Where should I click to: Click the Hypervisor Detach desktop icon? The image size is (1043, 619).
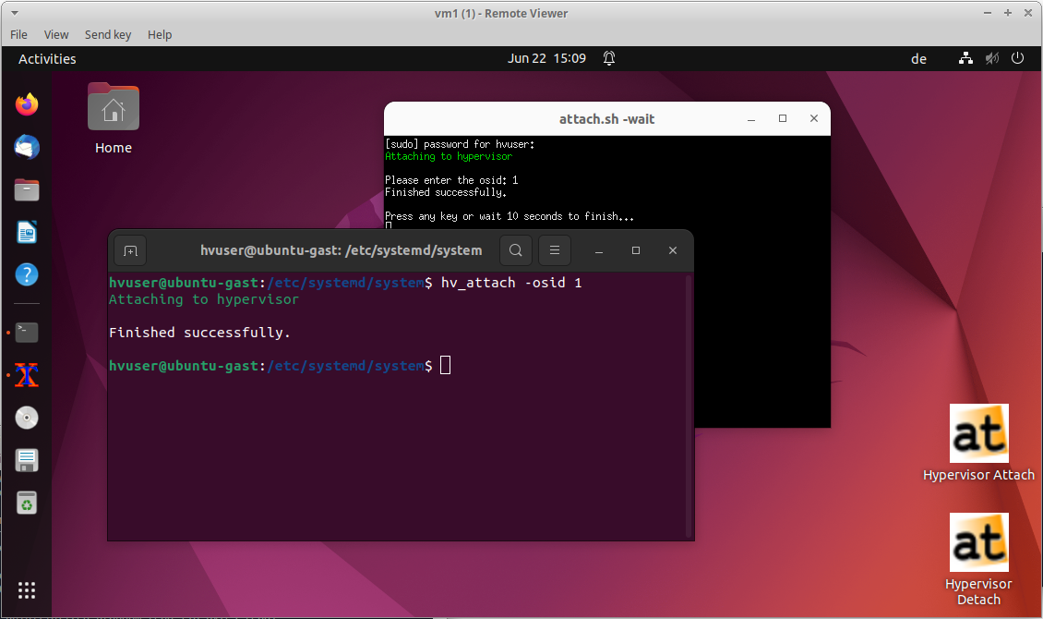click(x=978, y=543)
